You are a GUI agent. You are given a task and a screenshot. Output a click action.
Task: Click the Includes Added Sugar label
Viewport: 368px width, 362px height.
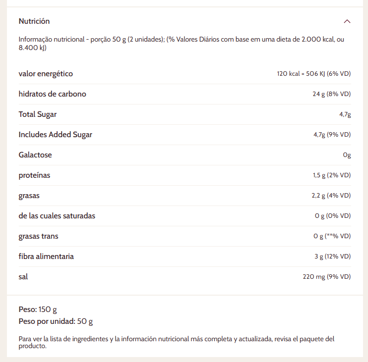coord(55,135)
